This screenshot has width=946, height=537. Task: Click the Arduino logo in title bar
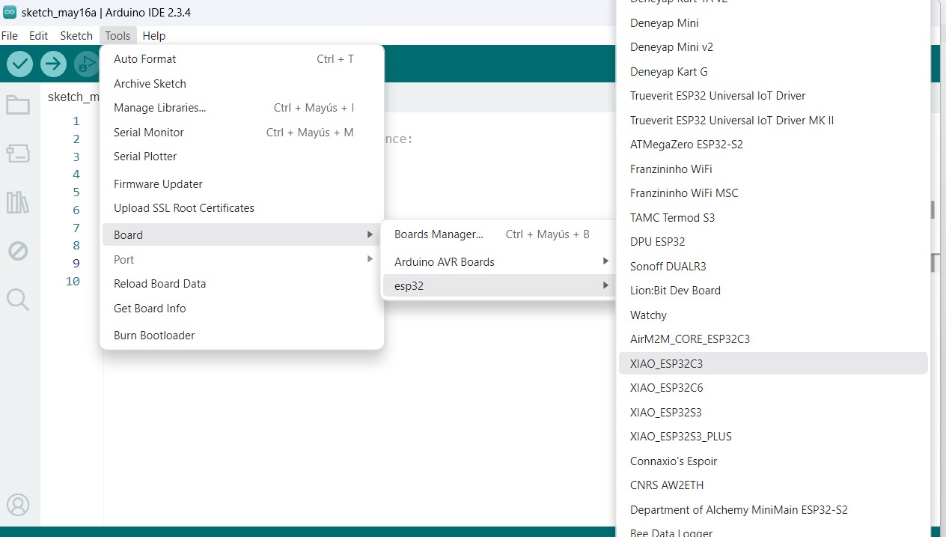tap(10, 13)
